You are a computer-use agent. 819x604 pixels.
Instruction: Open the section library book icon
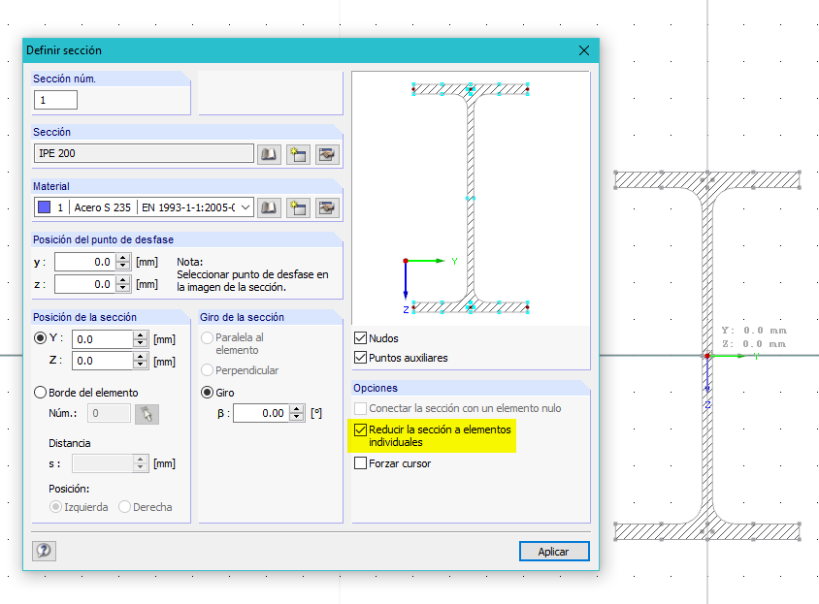(x=269, y=154)
